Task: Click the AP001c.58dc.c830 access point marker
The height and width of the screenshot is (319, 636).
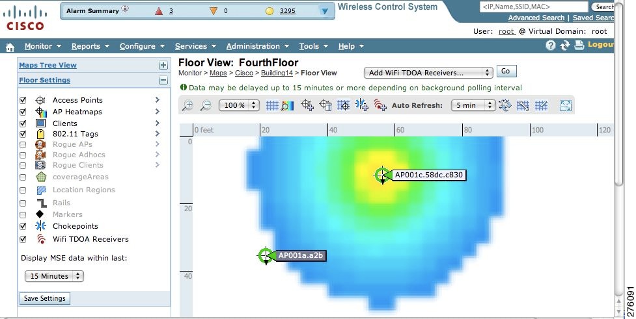Action: (x=382, y=175)
